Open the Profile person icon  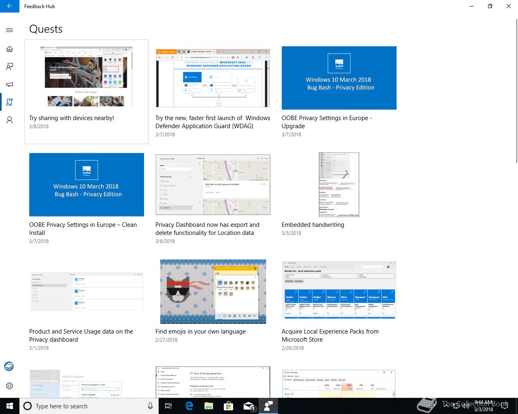10,120
